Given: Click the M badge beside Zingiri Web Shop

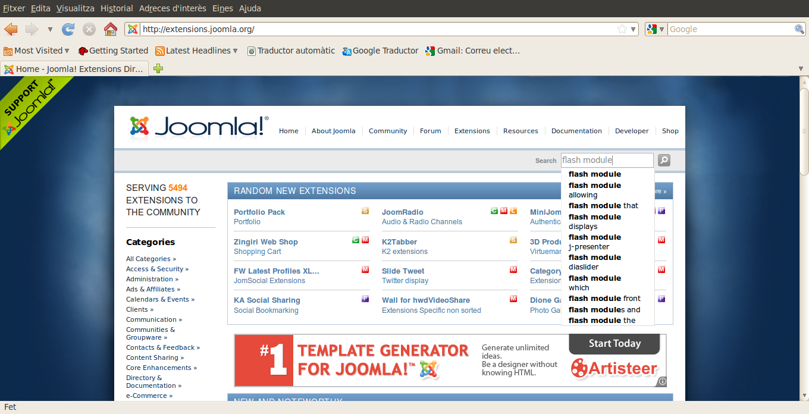Looking at the screenshot, I should click(x=365, y=240).
